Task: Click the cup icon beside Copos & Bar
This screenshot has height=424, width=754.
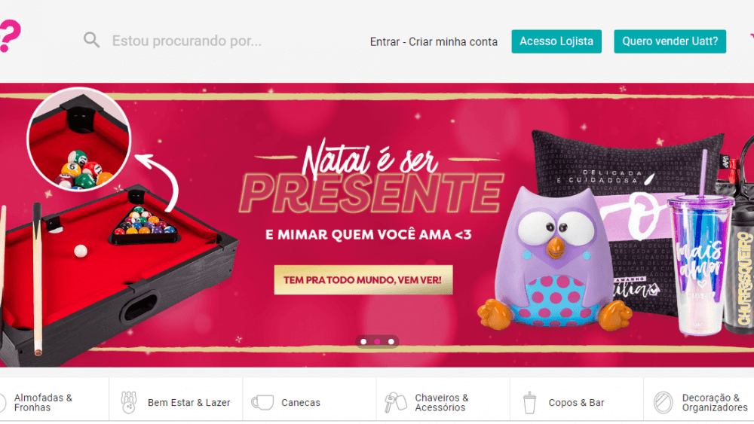Action: tap(529, 402)
